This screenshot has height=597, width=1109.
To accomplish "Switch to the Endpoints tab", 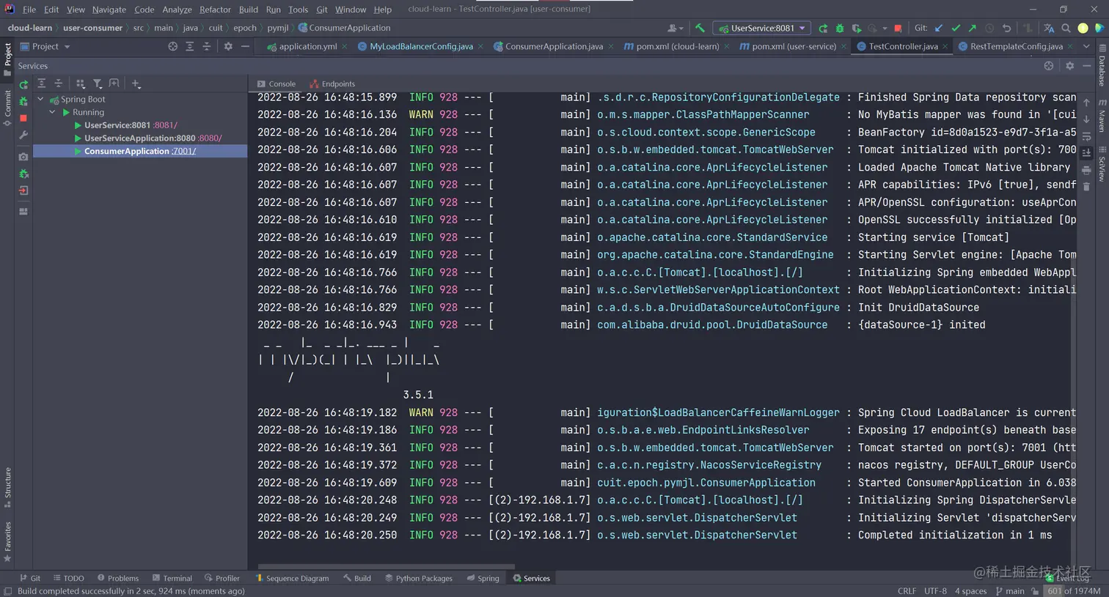I will click(x=338, y=84).
